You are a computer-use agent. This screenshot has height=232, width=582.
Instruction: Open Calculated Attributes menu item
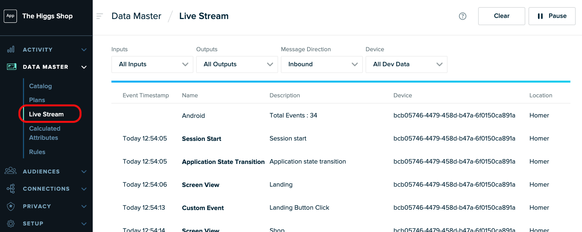pyautogui.click(x=44, y=133)
